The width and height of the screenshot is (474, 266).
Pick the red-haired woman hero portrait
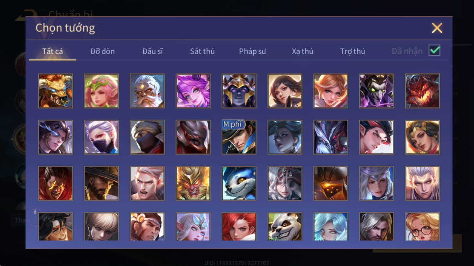[239, 227]
